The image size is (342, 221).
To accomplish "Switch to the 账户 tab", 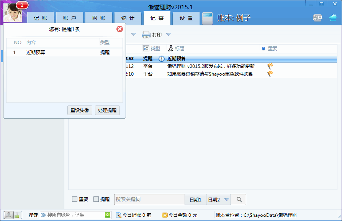I will click(x=70, y=18).
